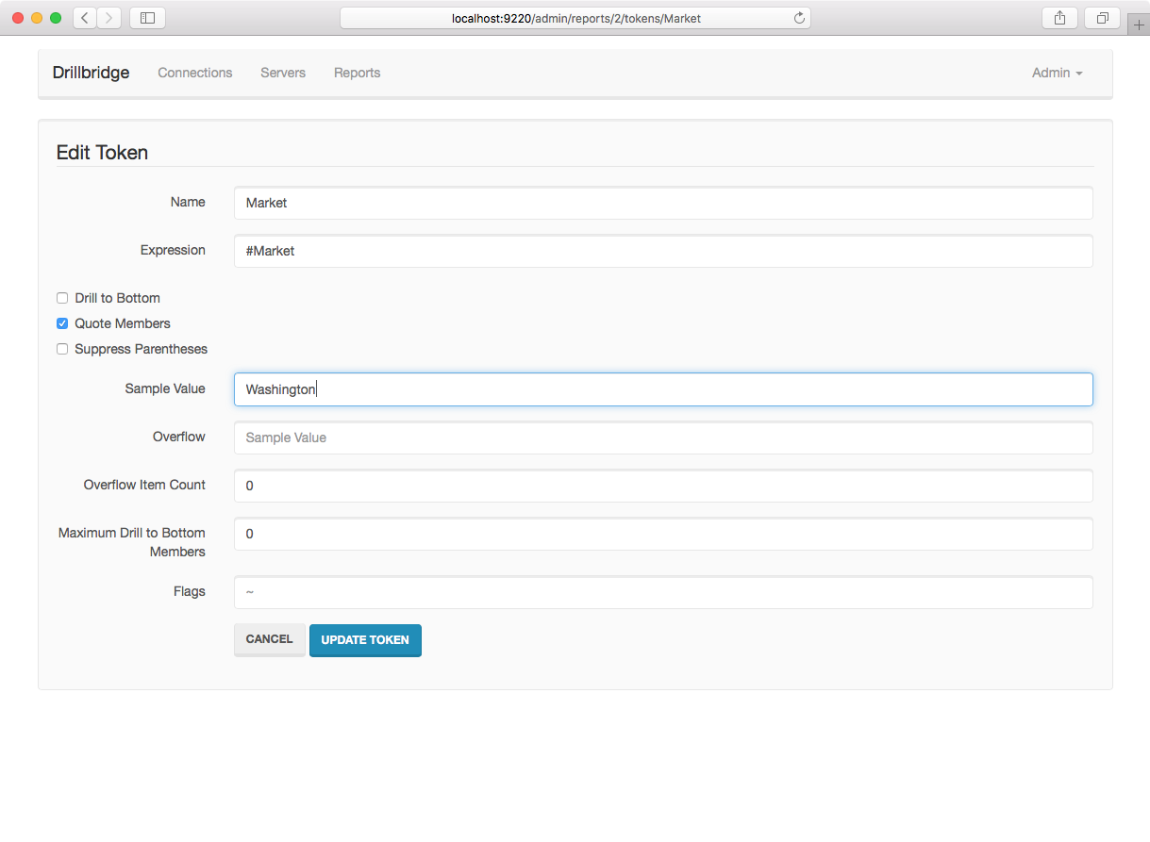Enable the Drill to Bottom checkbox
Screen dimensions: 1150x842
click(62, 298)
